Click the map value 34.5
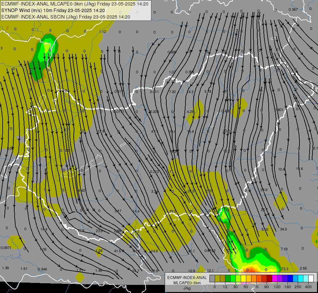This screenshot has height=293, width=318. click(284, 229)
